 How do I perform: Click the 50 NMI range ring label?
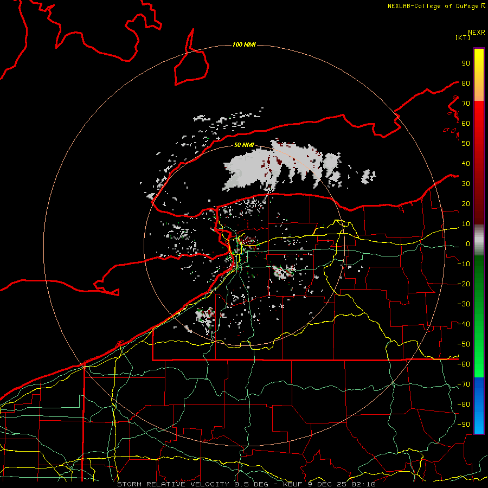[x=244, y=145]
